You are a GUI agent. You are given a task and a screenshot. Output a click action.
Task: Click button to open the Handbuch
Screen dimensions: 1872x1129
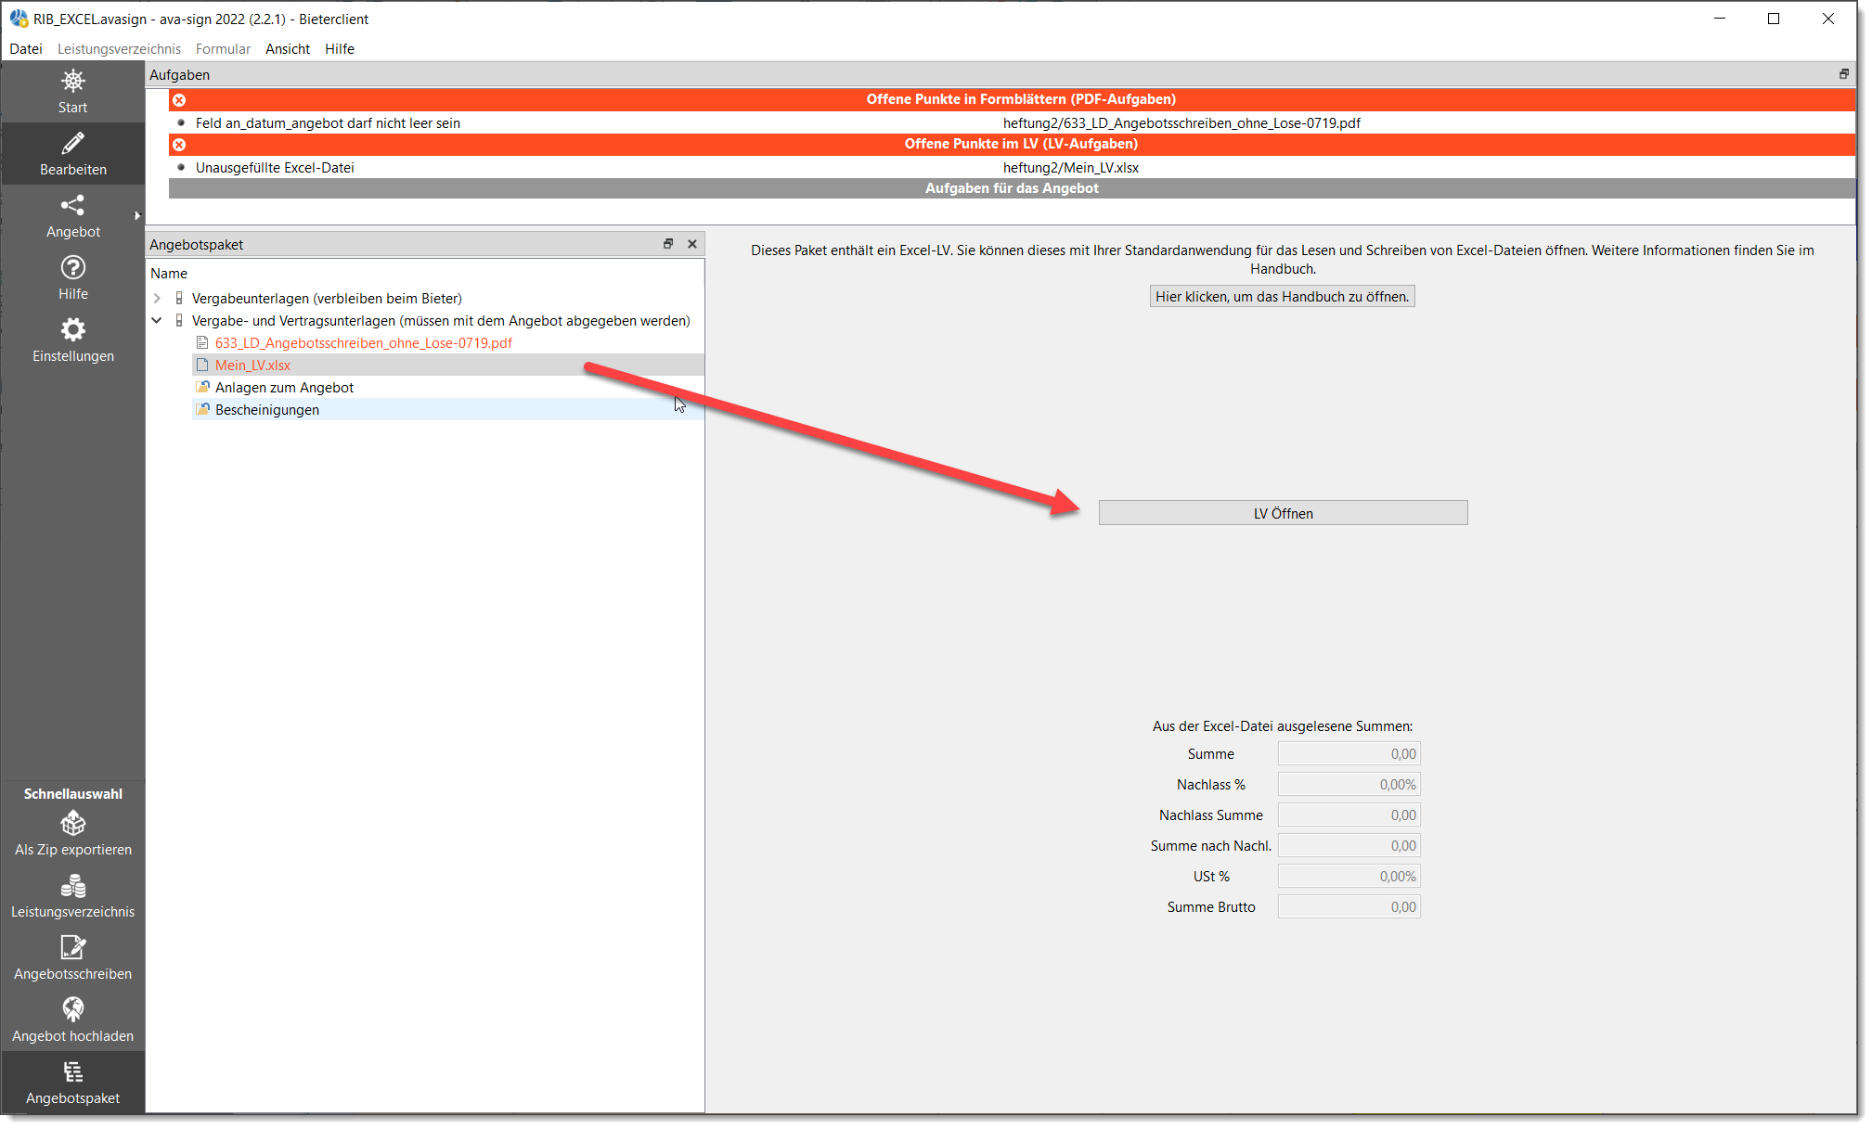click(1282, 297)
